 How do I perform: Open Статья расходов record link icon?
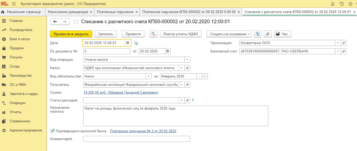click(x=187, y=100)
